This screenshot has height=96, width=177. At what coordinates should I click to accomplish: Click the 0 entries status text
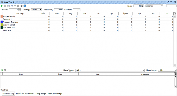click(4, 90)
